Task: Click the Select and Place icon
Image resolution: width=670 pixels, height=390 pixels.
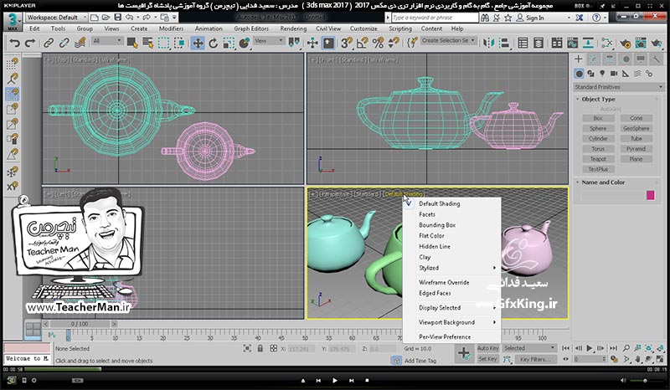Action: (x=245, y=44)
